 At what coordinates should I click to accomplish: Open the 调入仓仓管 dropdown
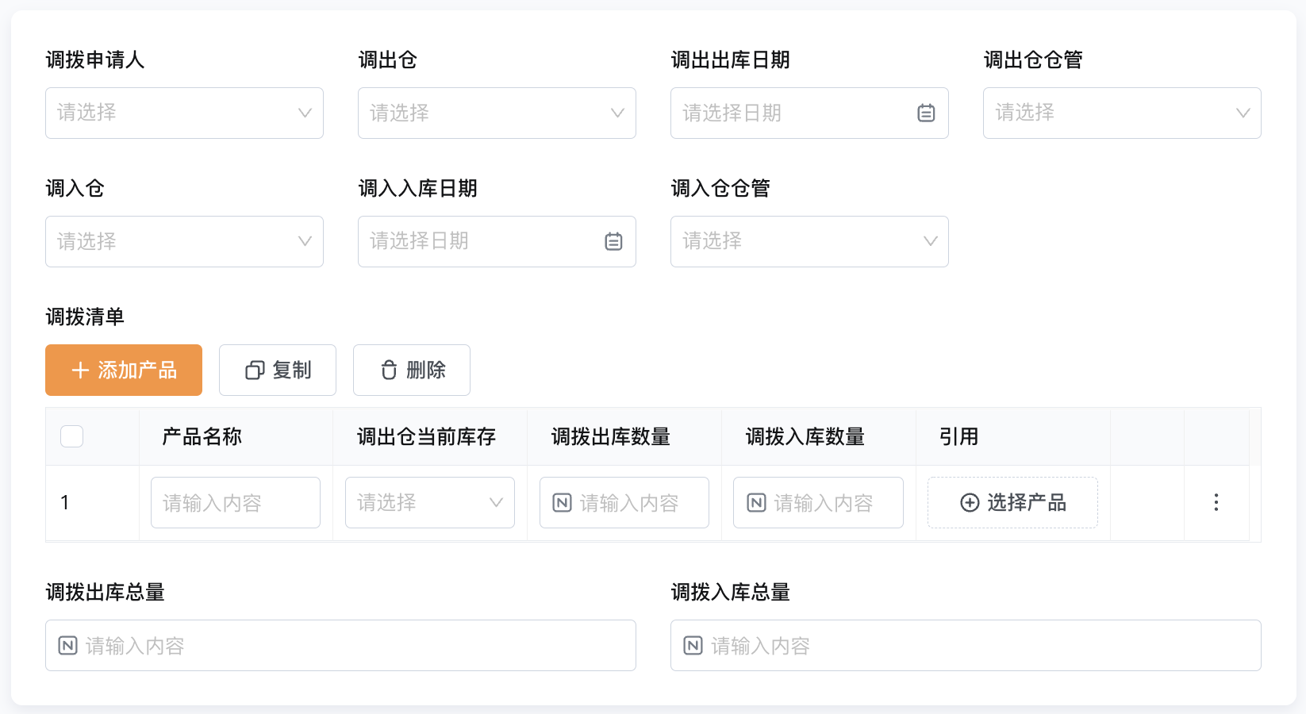809,241
